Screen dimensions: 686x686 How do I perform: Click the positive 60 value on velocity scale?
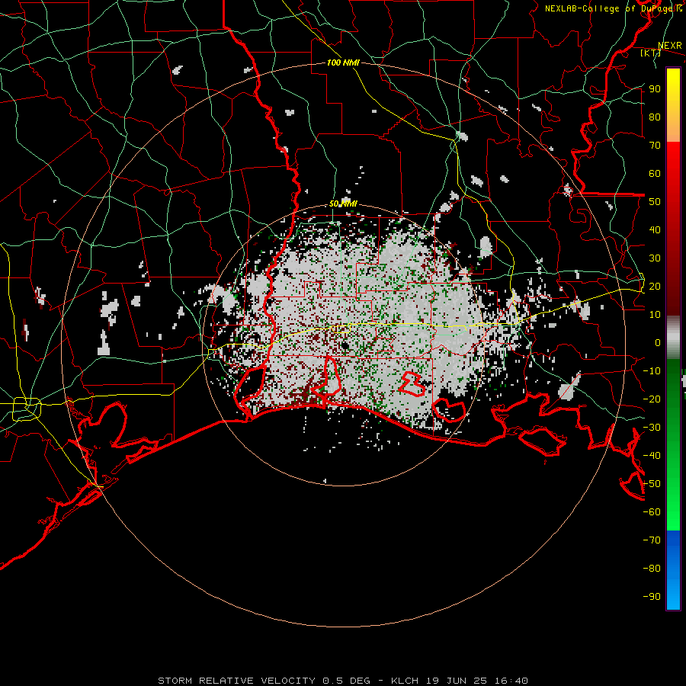click(x=655, y=173)
